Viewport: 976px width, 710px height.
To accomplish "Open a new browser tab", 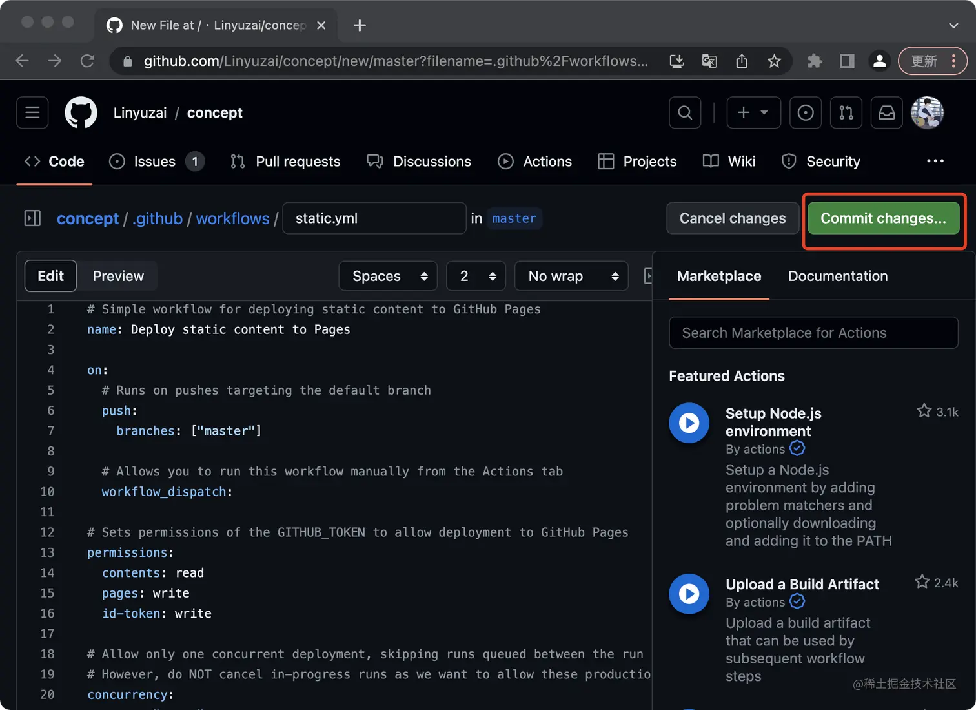I will (x=360, y=25).
